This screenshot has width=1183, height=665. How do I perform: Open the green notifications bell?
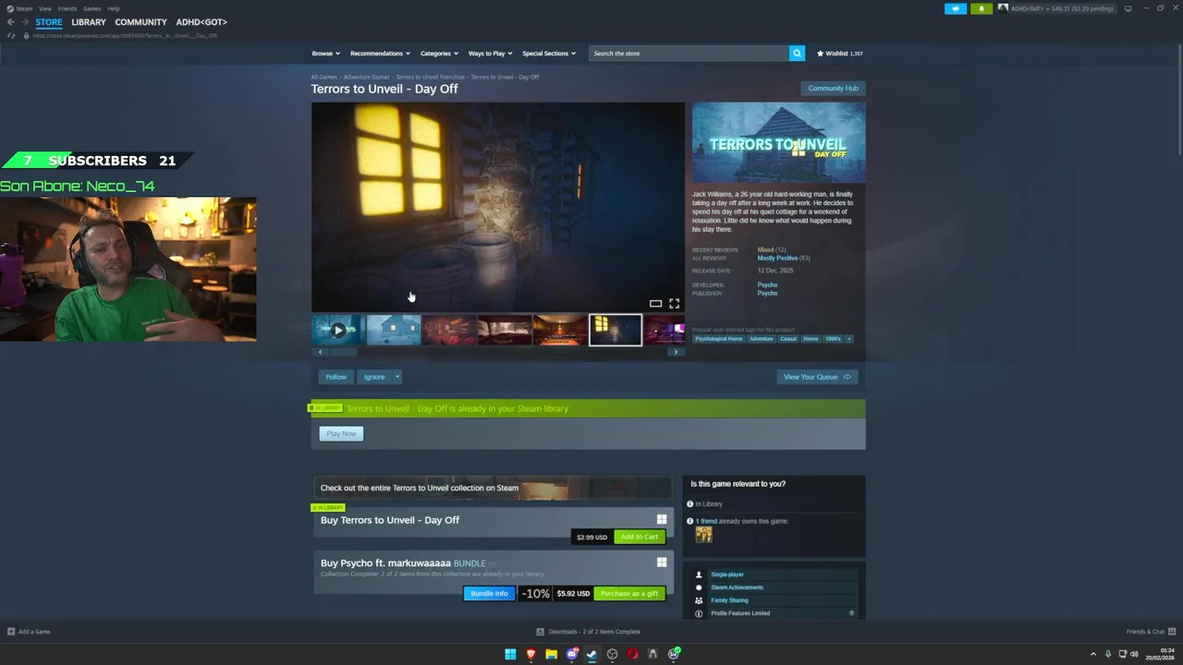click(982, 8)
